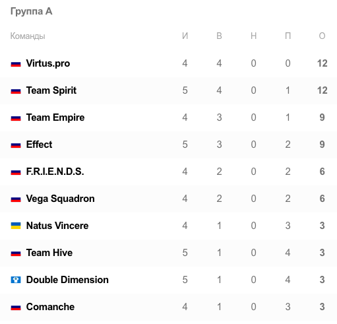This screenshot has height=324, width=337.
Task: Click the blue flag beside Double Dimension
Action: 16,280
